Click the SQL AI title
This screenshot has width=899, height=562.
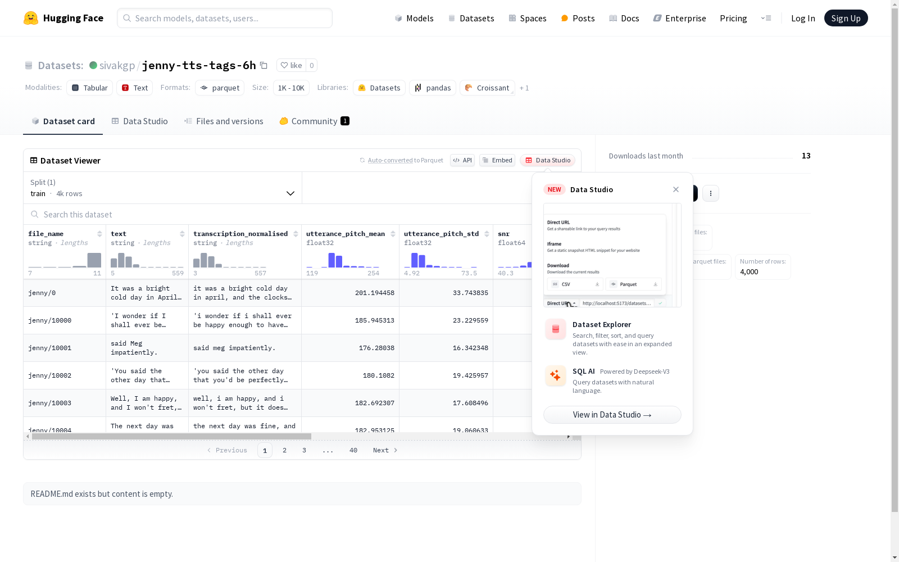(584, 371)
